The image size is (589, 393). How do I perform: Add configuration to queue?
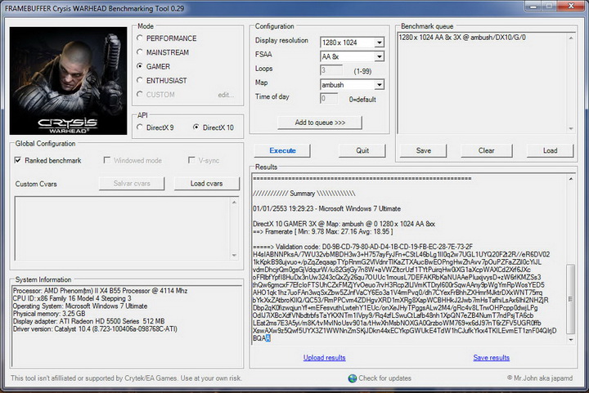click(320, 123)
